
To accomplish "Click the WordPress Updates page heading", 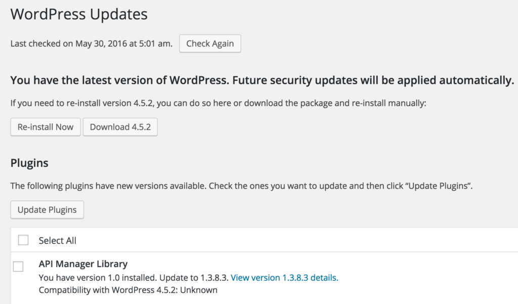I will (79, 14).
